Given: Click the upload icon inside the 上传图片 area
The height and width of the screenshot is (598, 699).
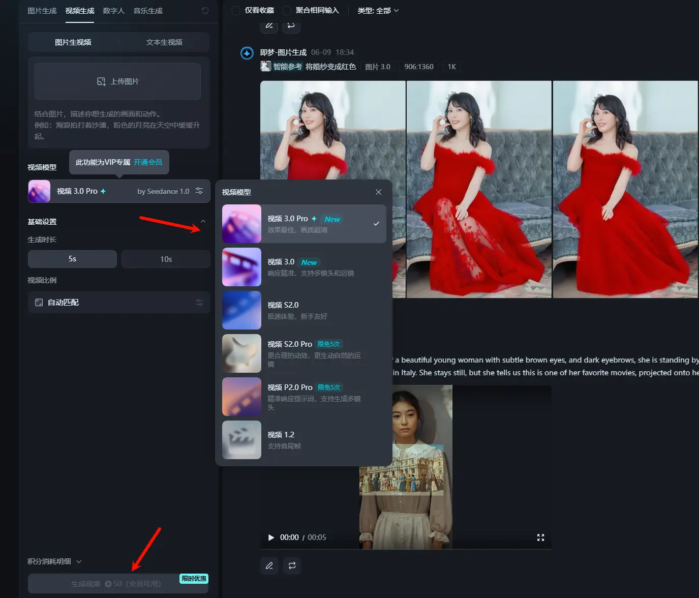Looking at the screenshot, I should pyautogui.click(x=101, y=81).
